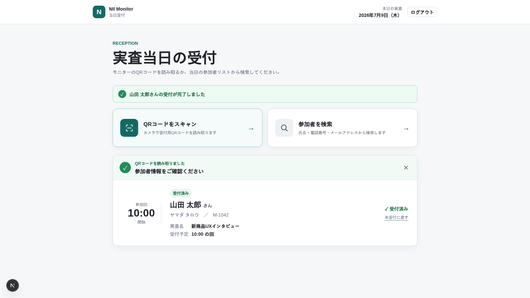This screenshot has width=530, height=298.
Task: Click the ID text M-1042
Action: [221, 215]
